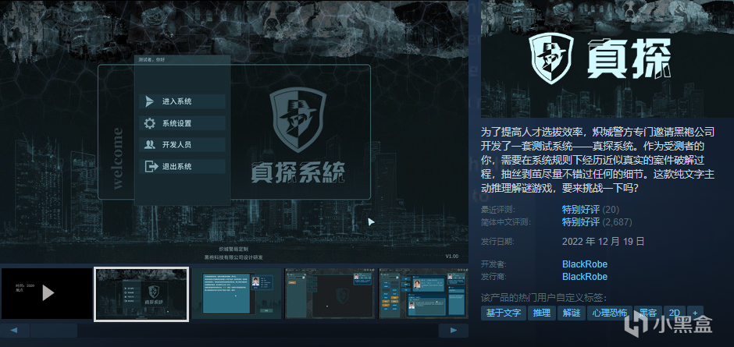Open the 开发人员 menu entry
Viewport: 734px width, 347px height.
tap(182, 145)
